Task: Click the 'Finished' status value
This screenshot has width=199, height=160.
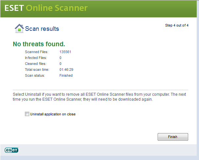Action: click(x=66, y=75)
